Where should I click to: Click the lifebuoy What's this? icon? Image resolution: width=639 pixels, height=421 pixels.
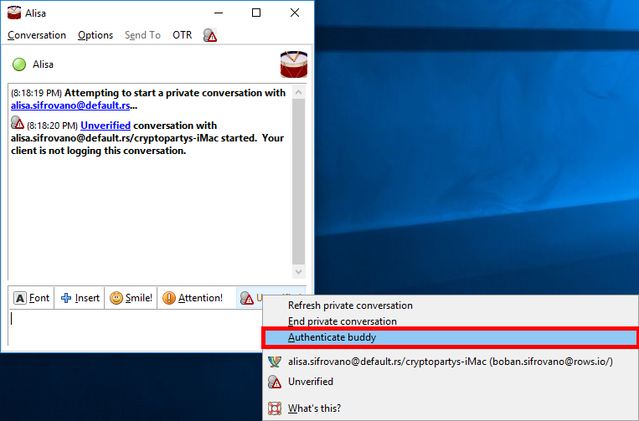click(x=275, y=408)
